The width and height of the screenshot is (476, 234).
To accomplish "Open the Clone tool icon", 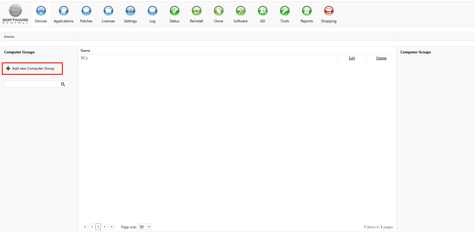I will click(219, 11).
